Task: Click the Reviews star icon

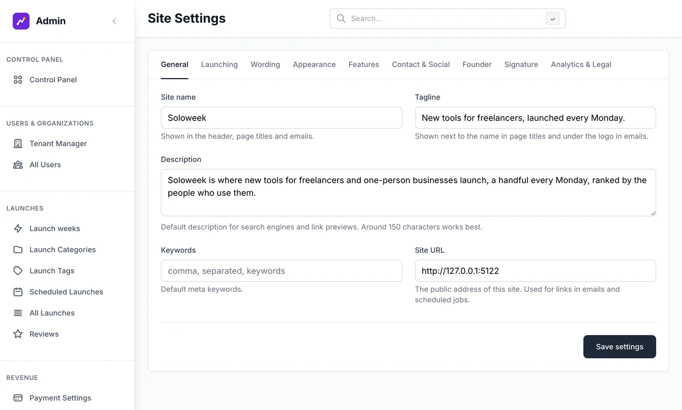Action: pyautogui.click(x=18, y=334)
